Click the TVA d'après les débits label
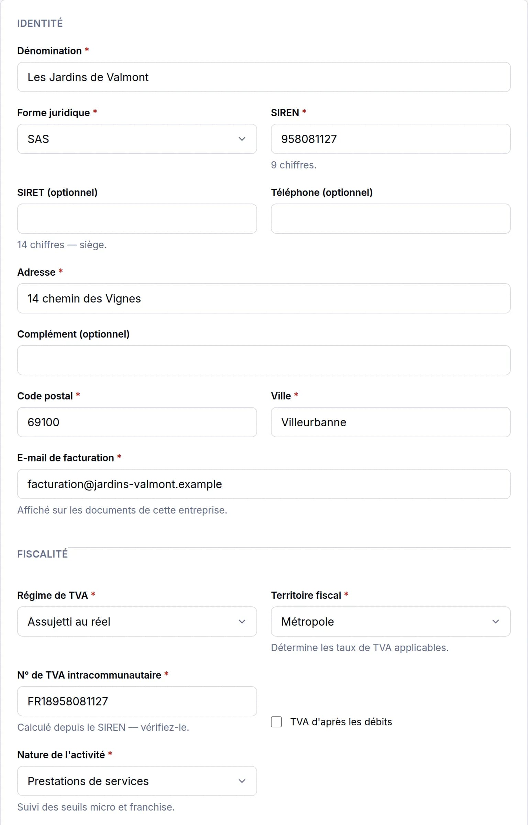This screenshot has height=825, width=528. point(341,722)
